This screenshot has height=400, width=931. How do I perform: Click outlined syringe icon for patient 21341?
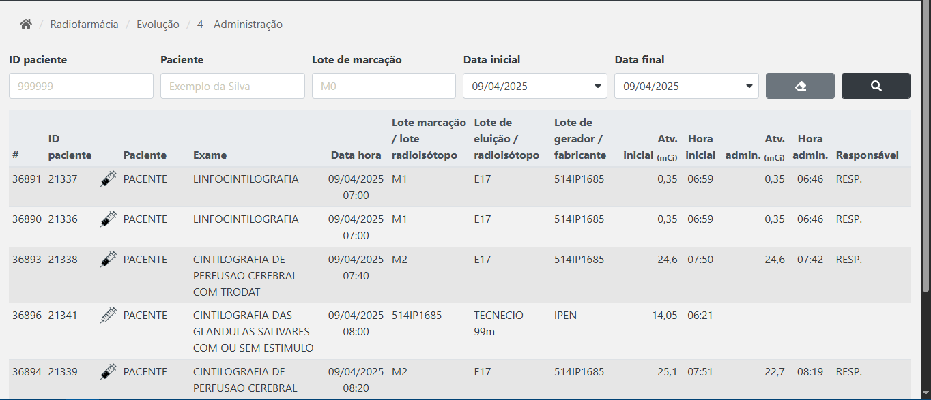[x=109, y=316]
